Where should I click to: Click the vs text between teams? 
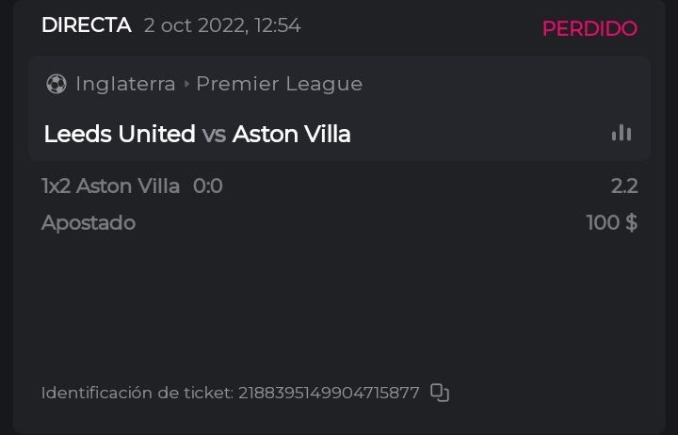click(214, 135)
